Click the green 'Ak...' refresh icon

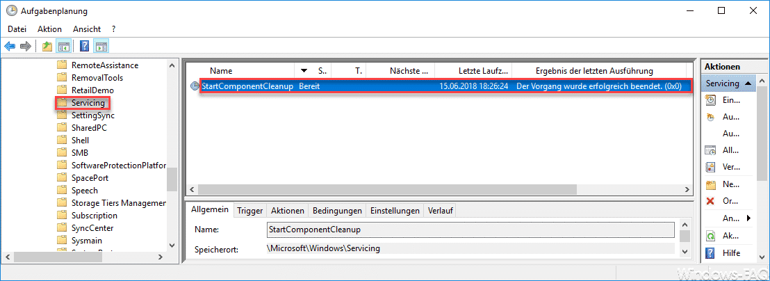[710, 236]
